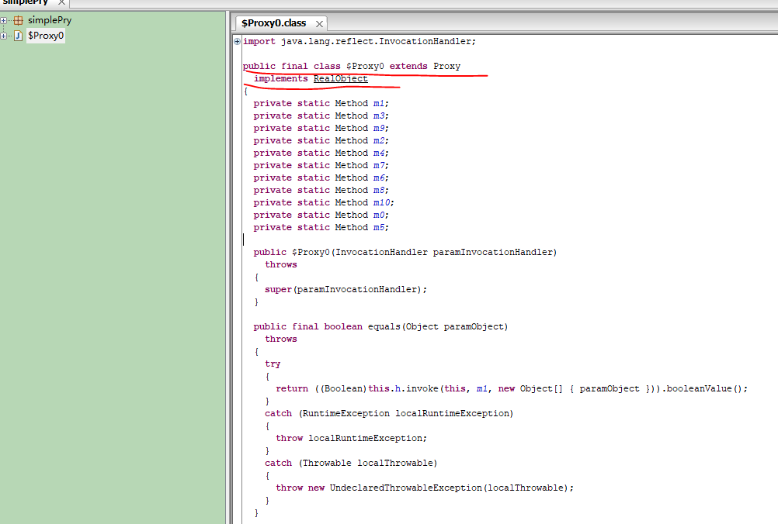
Task: Click the 'public final class $Proxy0' line
Action: 352,67
